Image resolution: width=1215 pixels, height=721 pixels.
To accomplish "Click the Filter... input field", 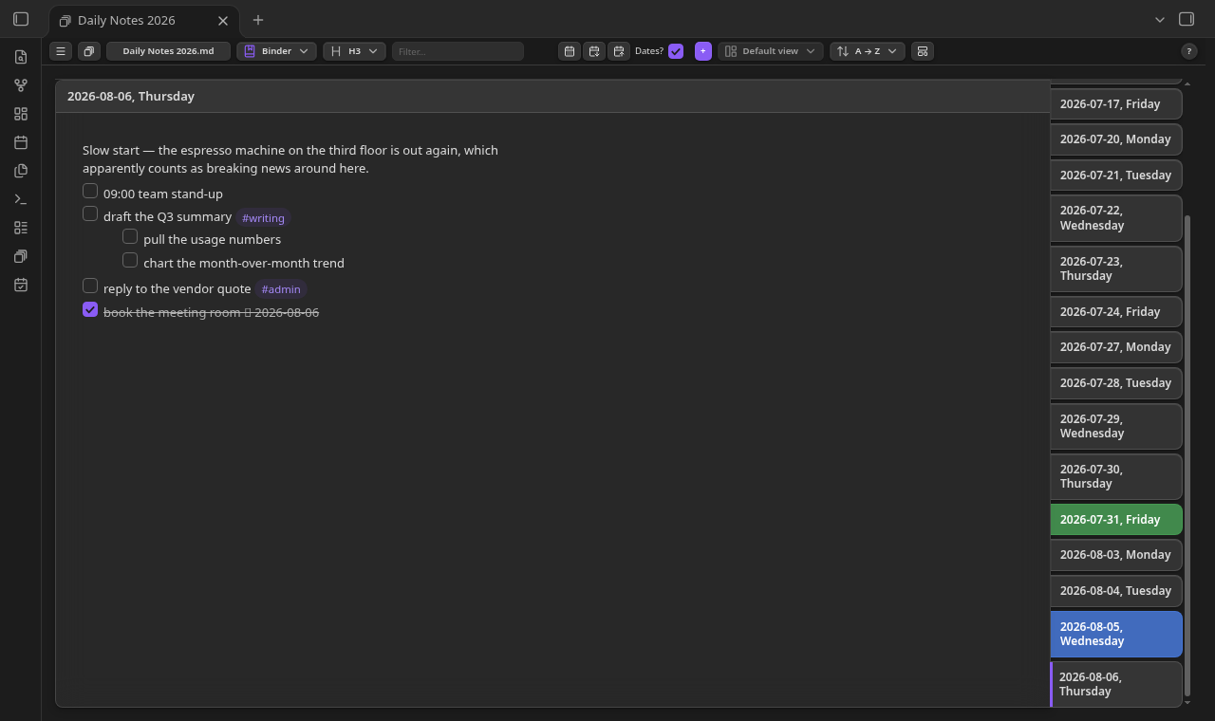I will point(458,51).
